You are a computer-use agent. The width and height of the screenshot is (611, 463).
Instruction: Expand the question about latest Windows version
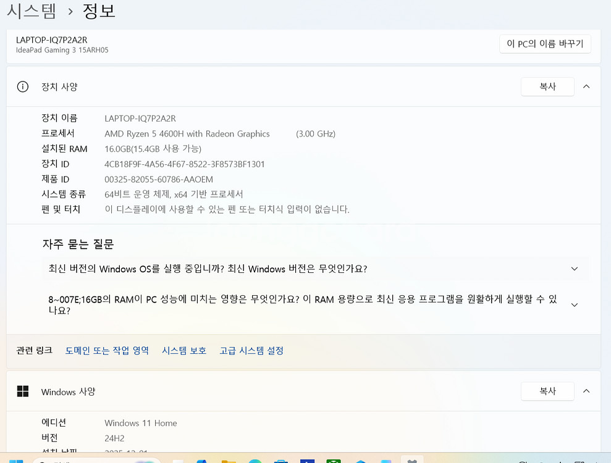(x=574, y=269)
